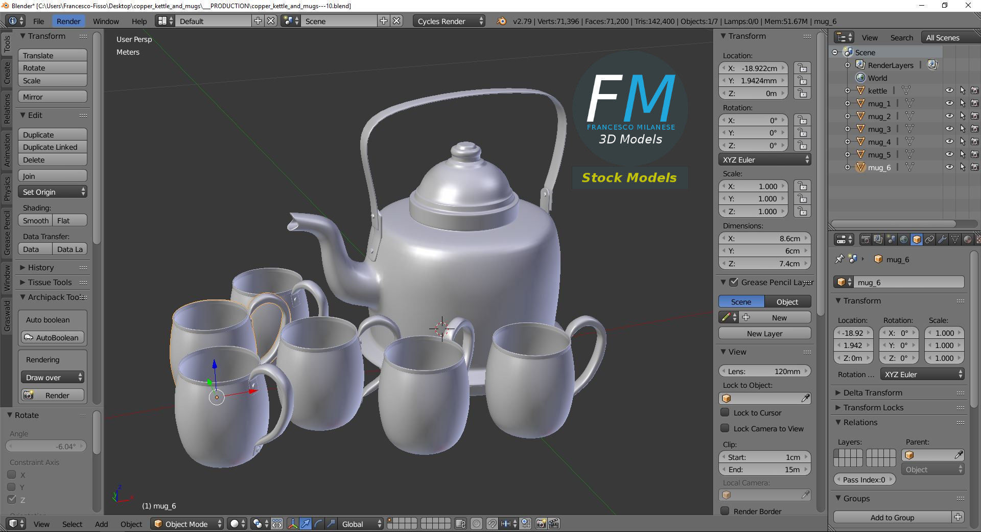This screenshot has width=981, height=532.
Task: Open the Render menu
Action: 68,21
